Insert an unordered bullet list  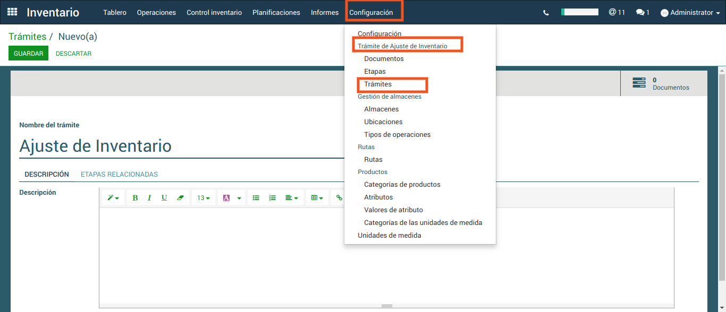(x=256, y=198)
